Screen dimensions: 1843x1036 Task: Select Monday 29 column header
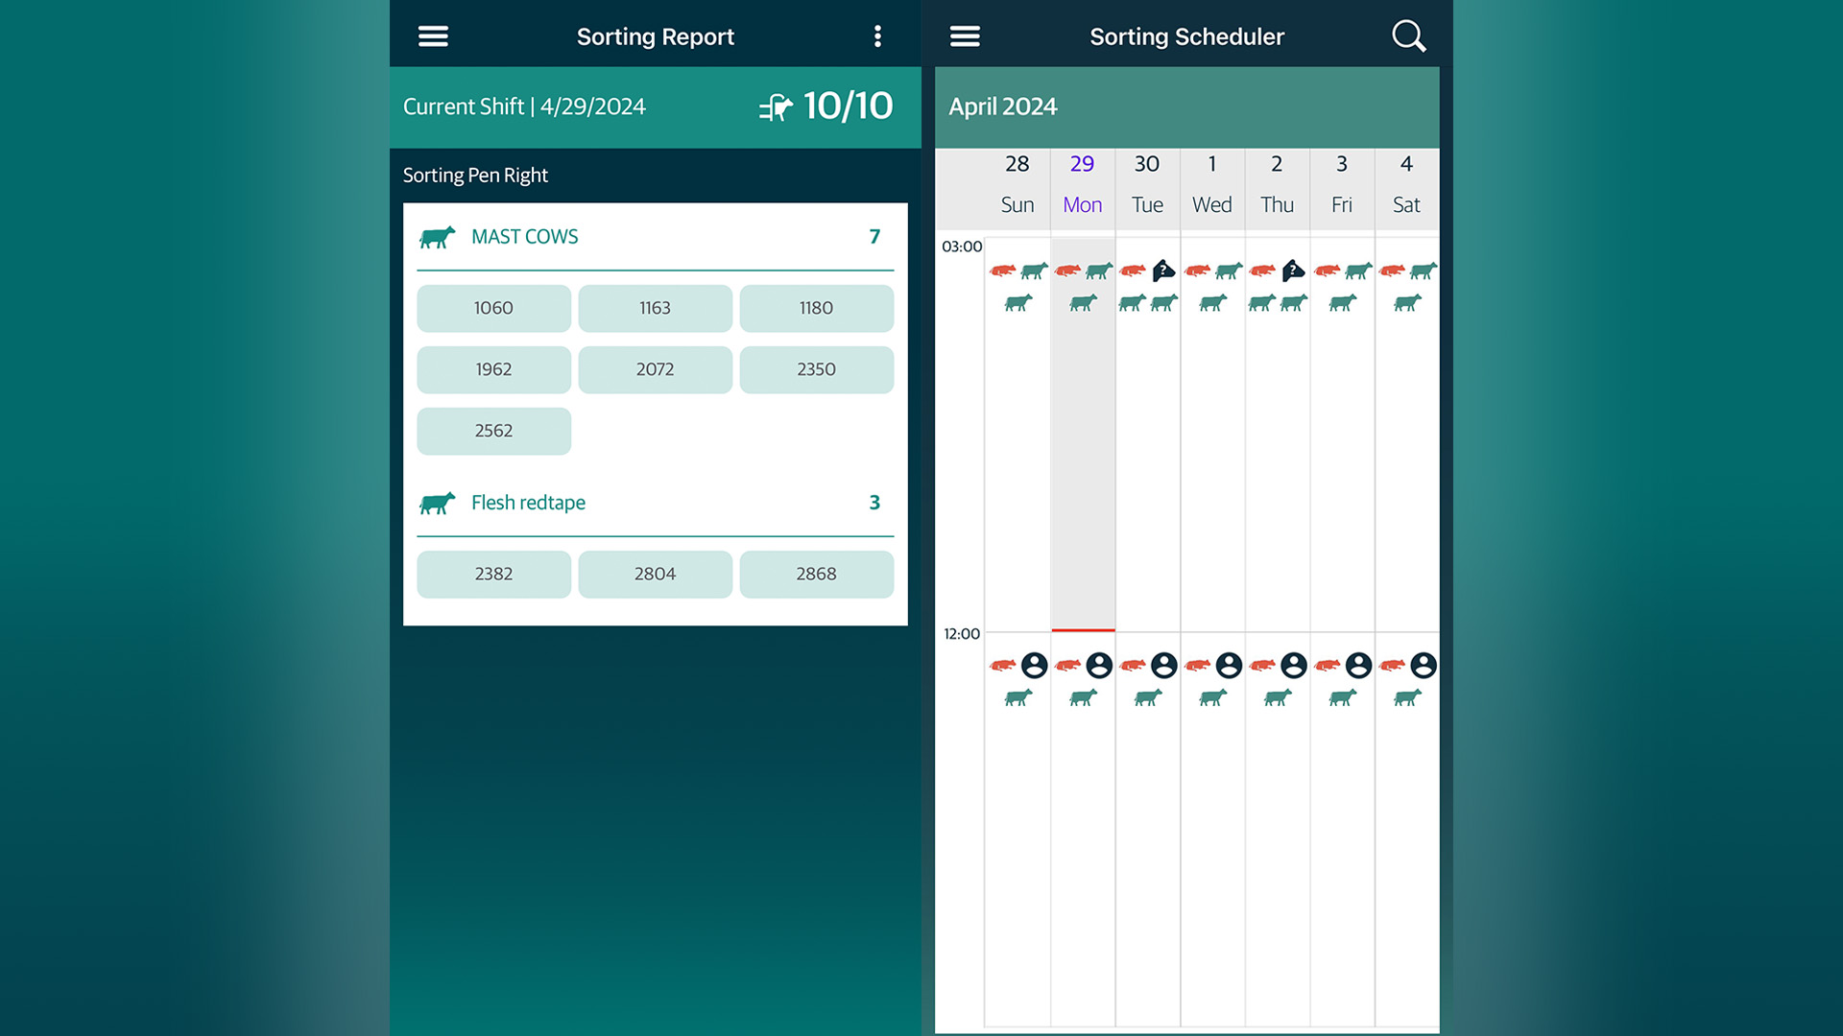pos(1082,185)
